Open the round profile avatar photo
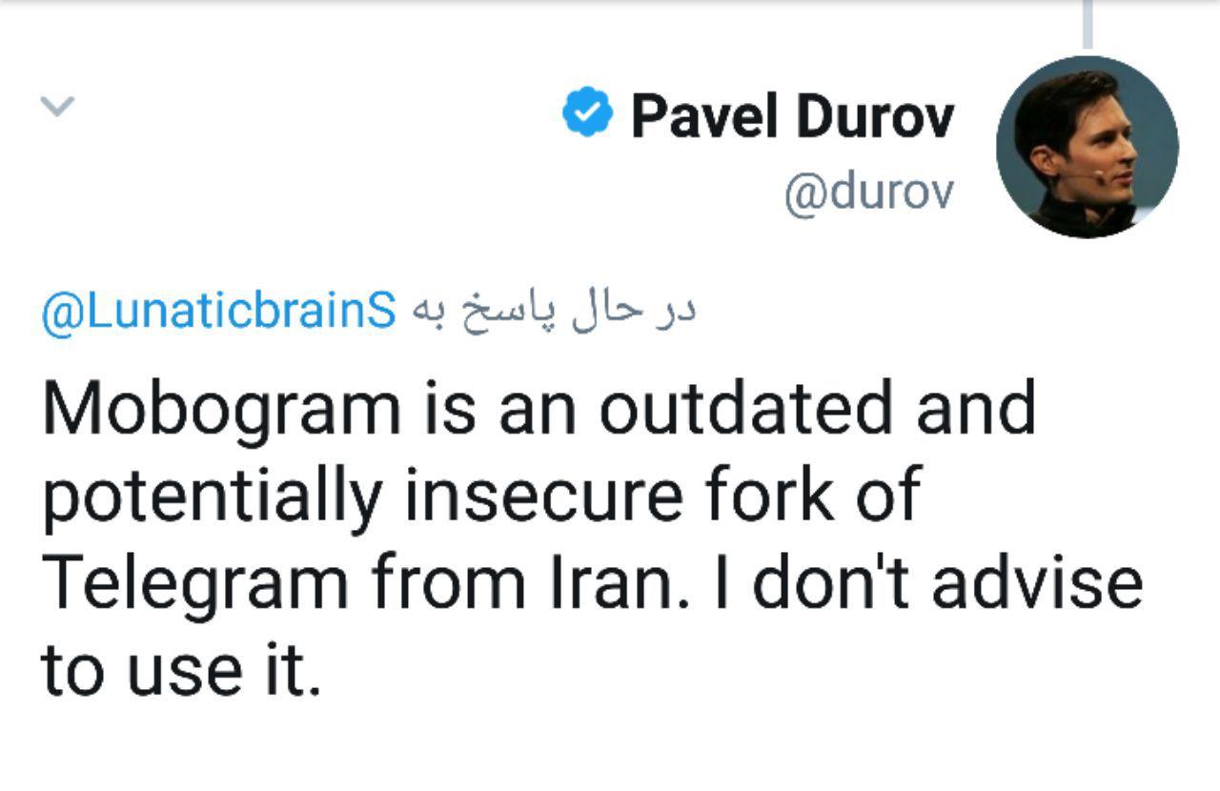 point(1087,148)
